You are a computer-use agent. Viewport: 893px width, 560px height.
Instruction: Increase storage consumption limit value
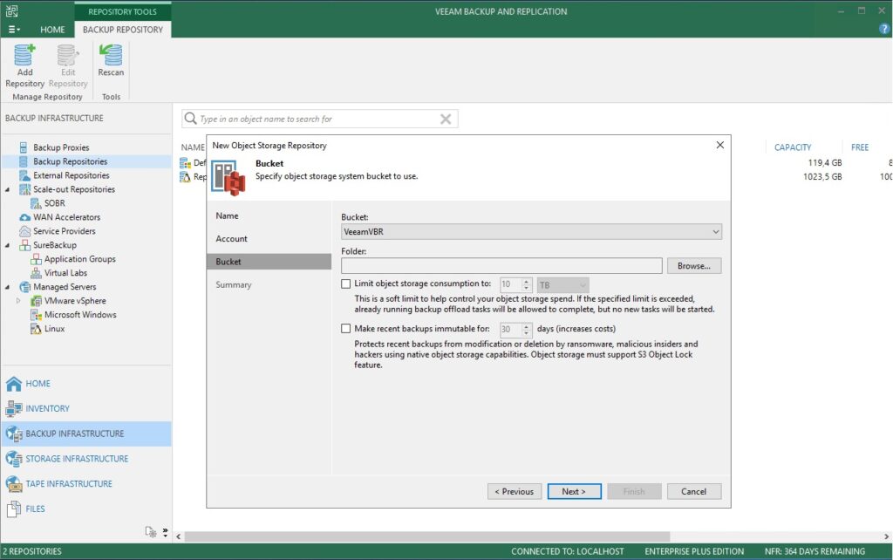coord(526,281)
